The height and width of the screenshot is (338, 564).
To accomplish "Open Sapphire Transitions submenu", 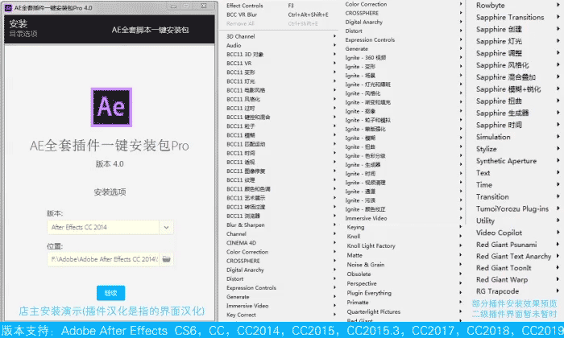I will coord(510,17).
